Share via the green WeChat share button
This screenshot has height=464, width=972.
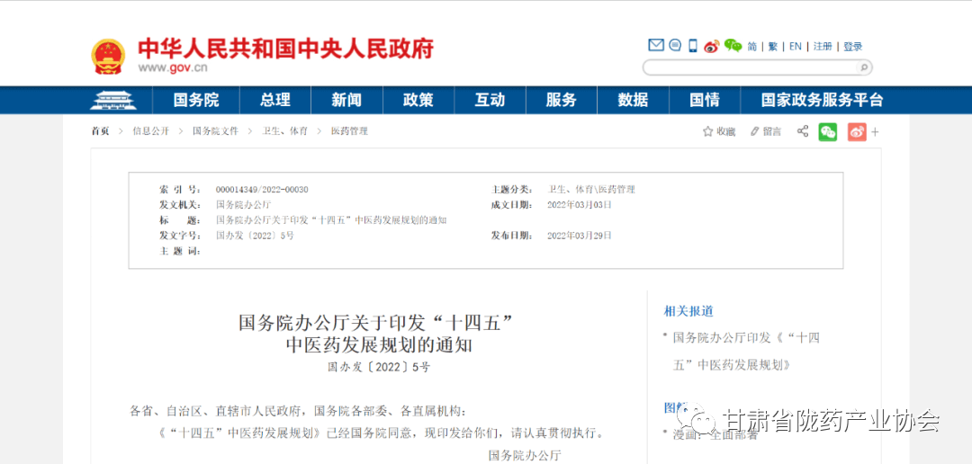(x=828, y=132)
